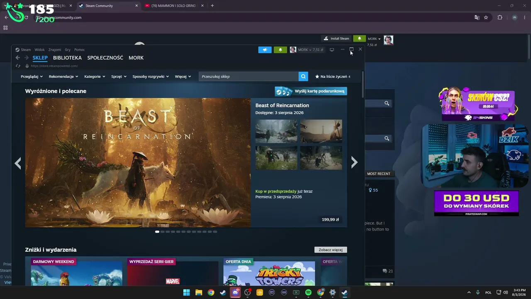531x299 pixels.
Task: Open the Google Translate icon in address bar
Action: tap(477, 17)
